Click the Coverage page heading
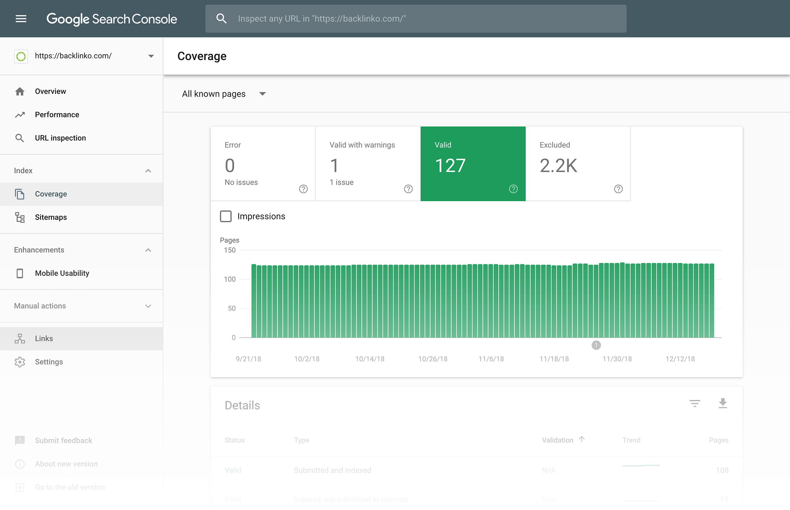The width and height of the screenshot is (790, 510). [x=202, y=56]
